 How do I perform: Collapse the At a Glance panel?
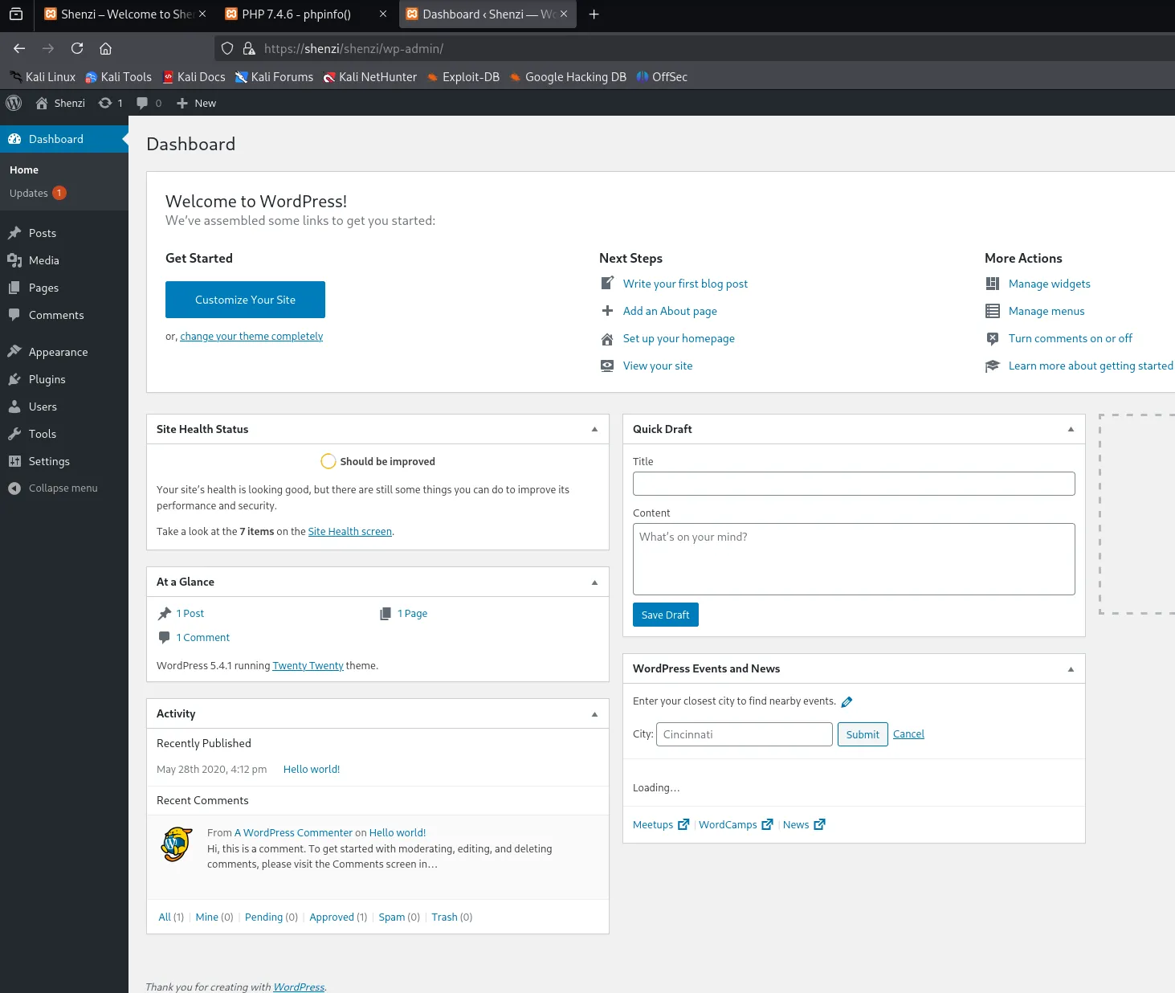pyautogui.click(x=594, y=582)
